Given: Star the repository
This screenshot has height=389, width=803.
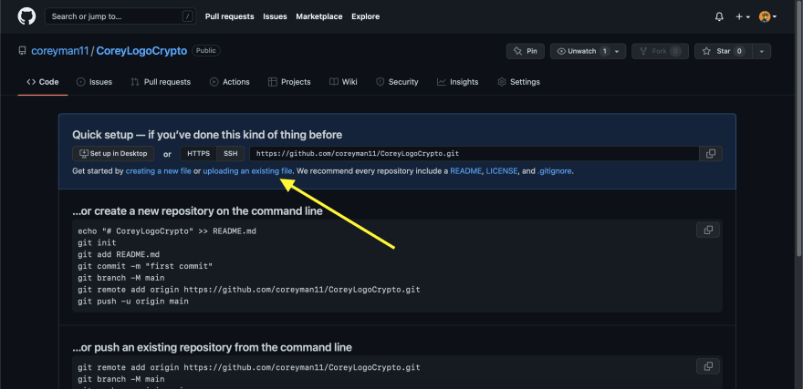Looking at the screenshot, I should pyautogui.click(x=724, y=51).
